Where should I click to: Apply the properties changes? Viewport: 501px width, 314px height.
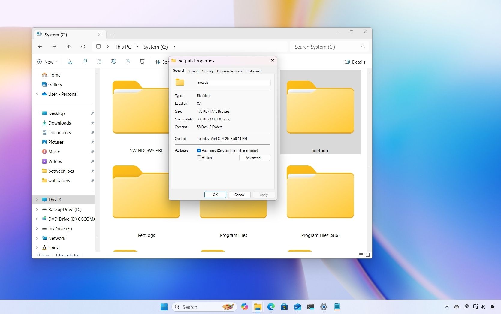263,195
